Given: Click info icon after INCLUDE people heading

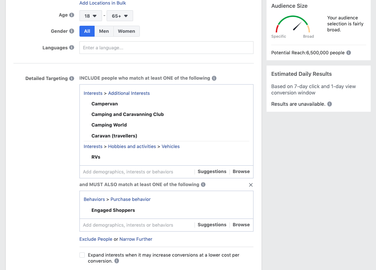Looking at the screenshot, I should (214, 78).
